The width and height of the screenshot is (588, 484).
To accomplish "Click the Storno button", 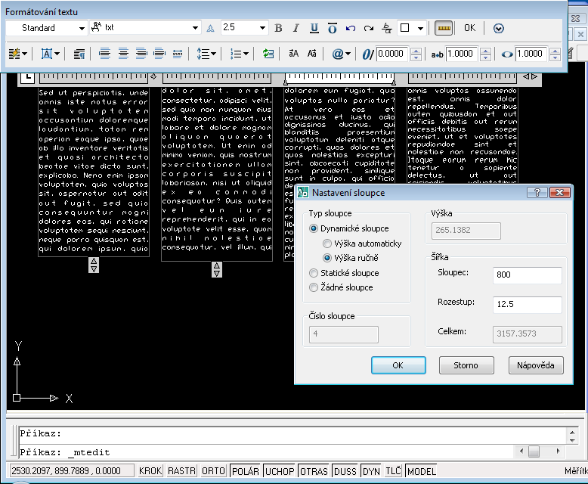I will point(466,365).
